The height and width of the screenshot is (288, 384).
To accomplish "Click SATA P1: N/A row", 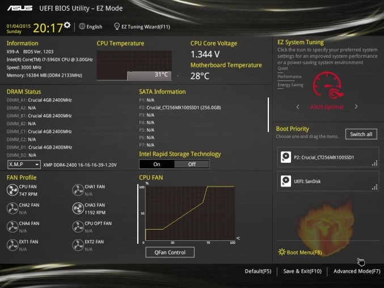I will click(147, 100).
